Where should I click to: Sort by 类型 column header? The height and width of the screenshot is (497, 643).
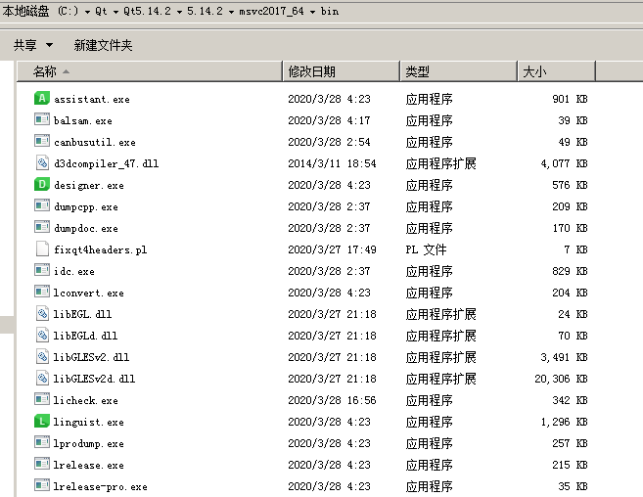(418, 71)
